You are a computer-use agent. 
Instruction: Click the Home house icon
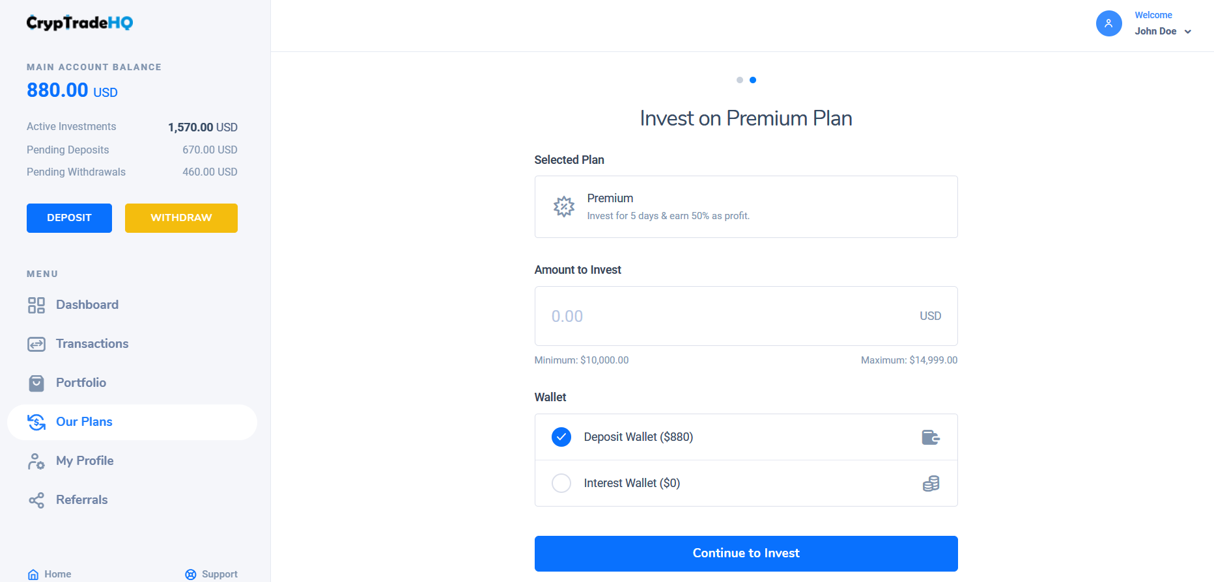pyautogui.click(x=33, y=574)
